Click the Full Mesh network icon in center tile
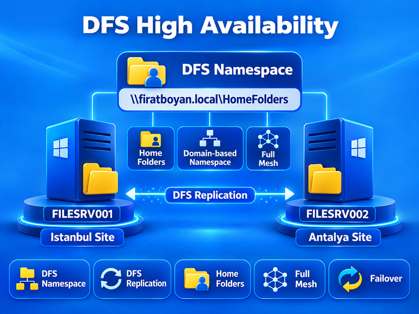The height and width of the screenshot is (314, 419). [268, 139]
